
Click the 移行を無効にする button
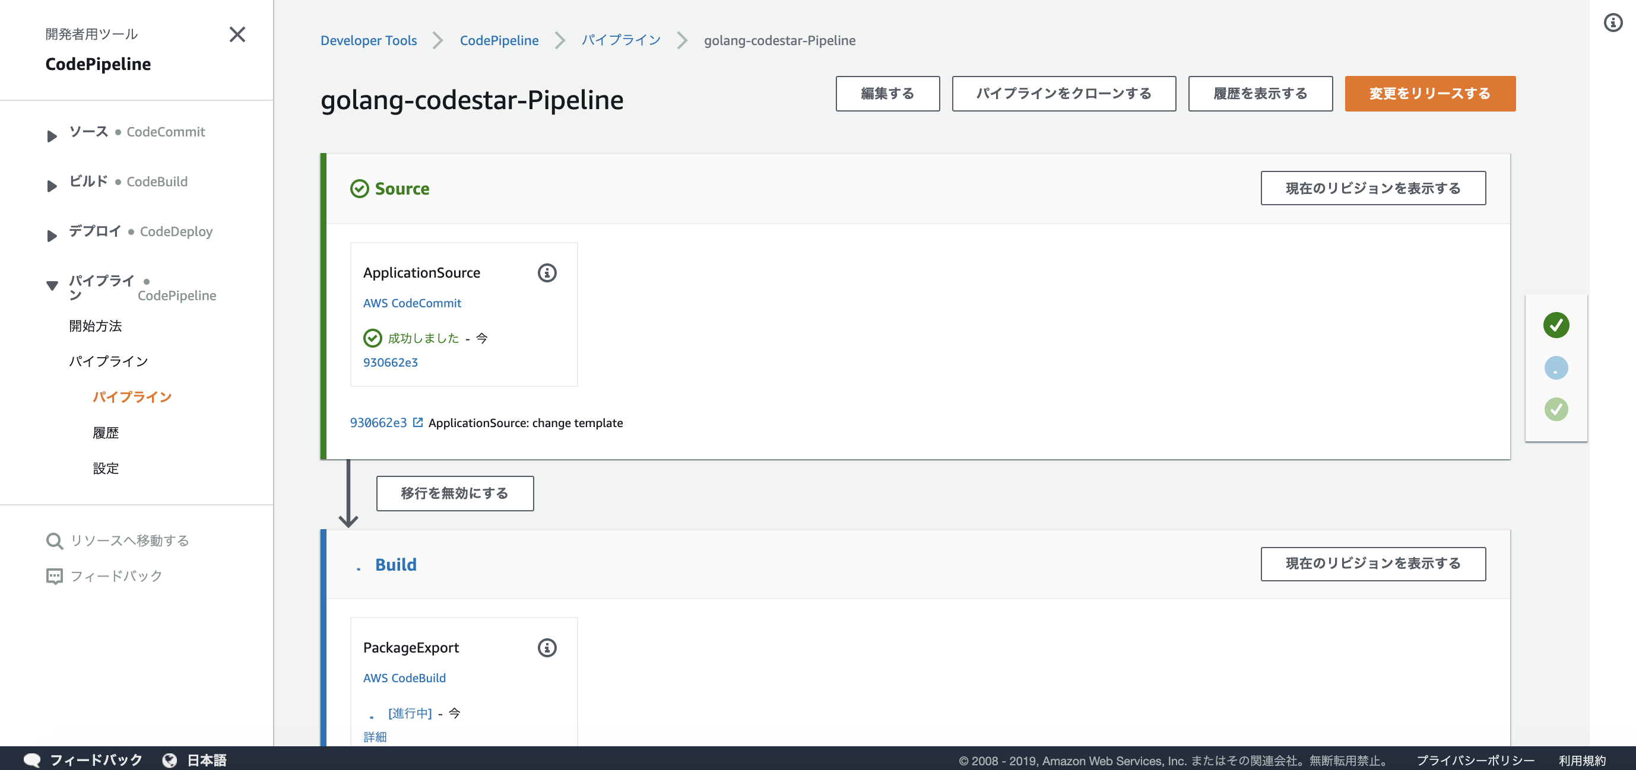coord(455,493)
